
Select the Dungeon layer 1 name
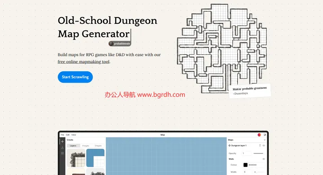[239, 145]
